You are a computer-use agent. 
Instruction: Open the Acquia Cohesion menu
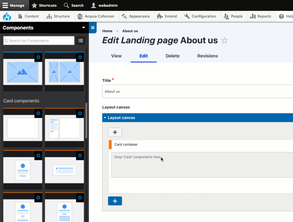(96, 17)
